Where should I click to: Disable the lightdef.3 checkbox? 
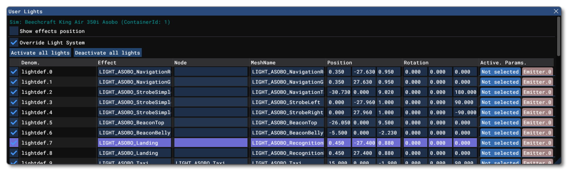click(x=14, y=102)
